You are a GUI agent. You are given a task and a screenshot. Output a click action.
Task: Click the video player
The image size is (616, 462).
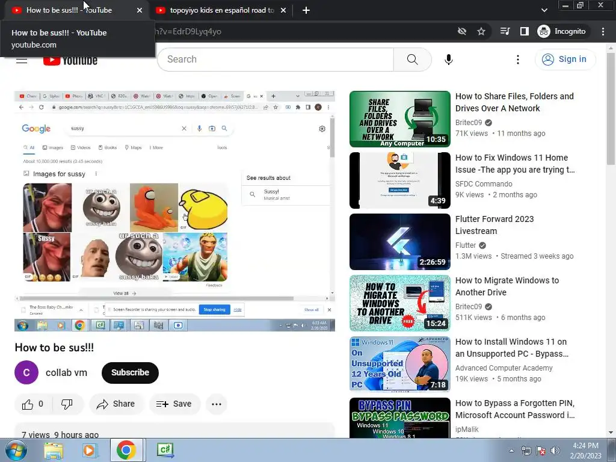coord(175,211)
